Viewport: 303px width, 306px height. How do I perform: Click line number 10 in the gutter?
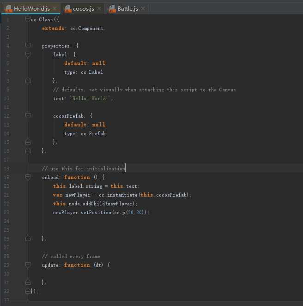[6, 98]
